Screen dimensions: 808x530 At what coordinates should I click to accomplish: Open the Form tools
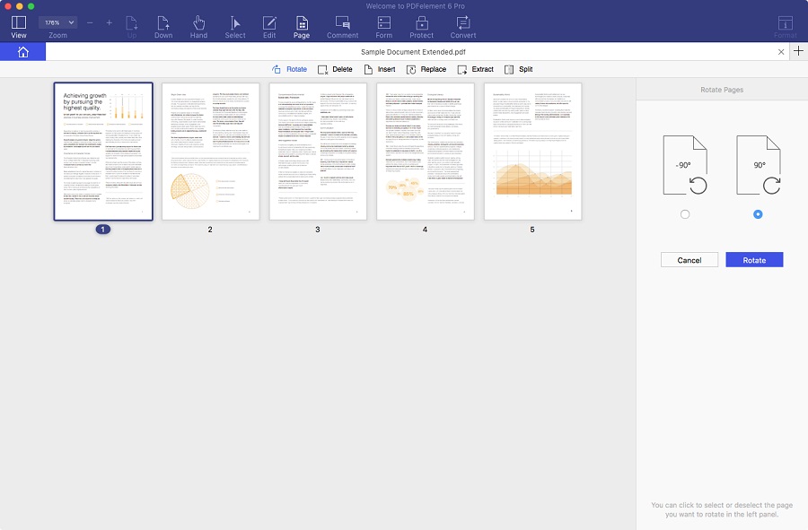click(x=384, y=26)
